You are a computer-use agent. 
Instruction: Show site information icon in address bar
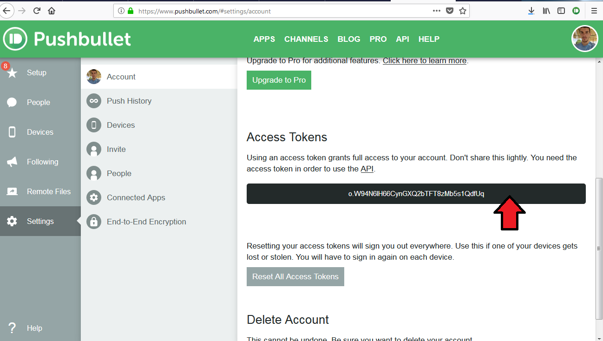(121, 11)
